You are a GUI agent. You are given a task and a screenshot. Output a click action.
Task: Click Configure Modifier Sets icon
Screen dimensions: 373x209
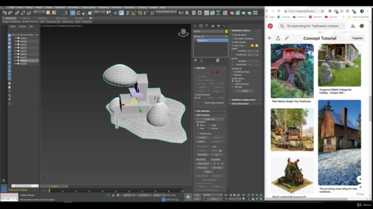[218, 60]
